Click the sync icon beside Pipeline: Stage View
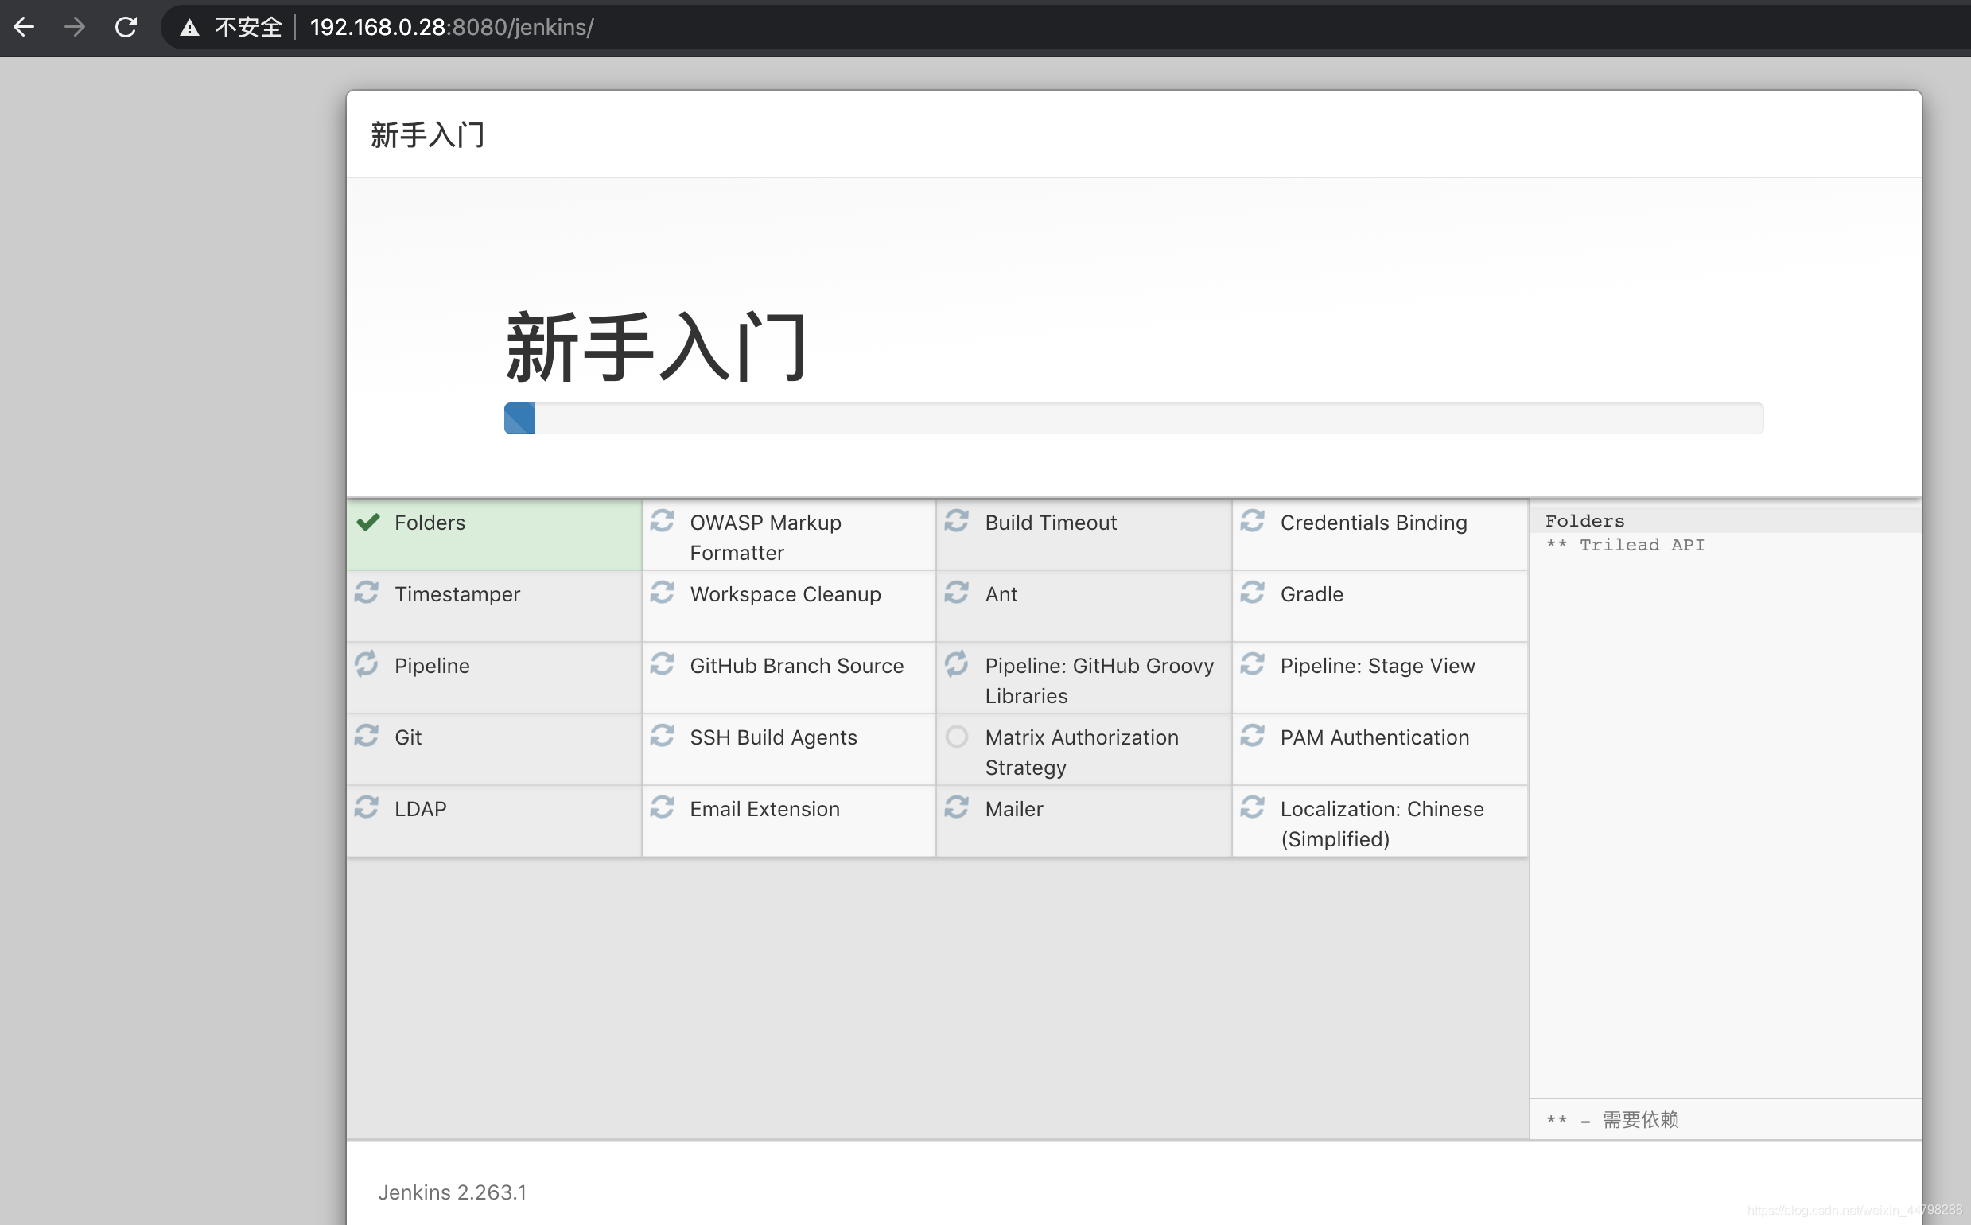Screen dimensions: 1971x1225 click(x=1253, y=663)
